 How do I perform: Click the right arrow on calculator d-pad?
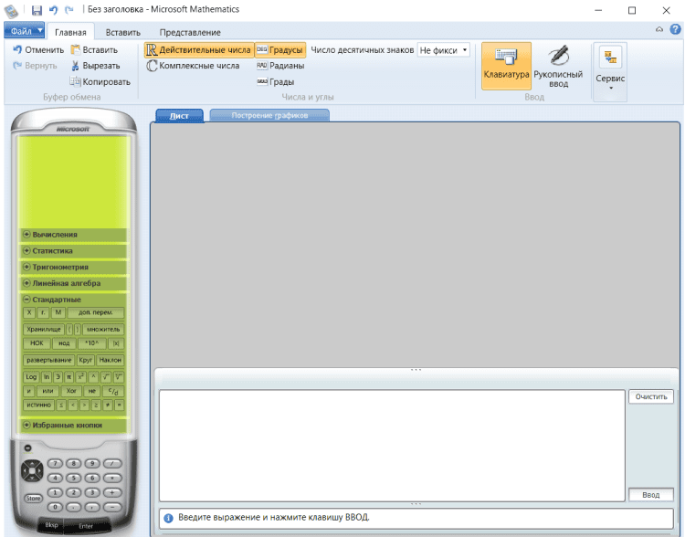pyautogui.click(x=40, y=471)
